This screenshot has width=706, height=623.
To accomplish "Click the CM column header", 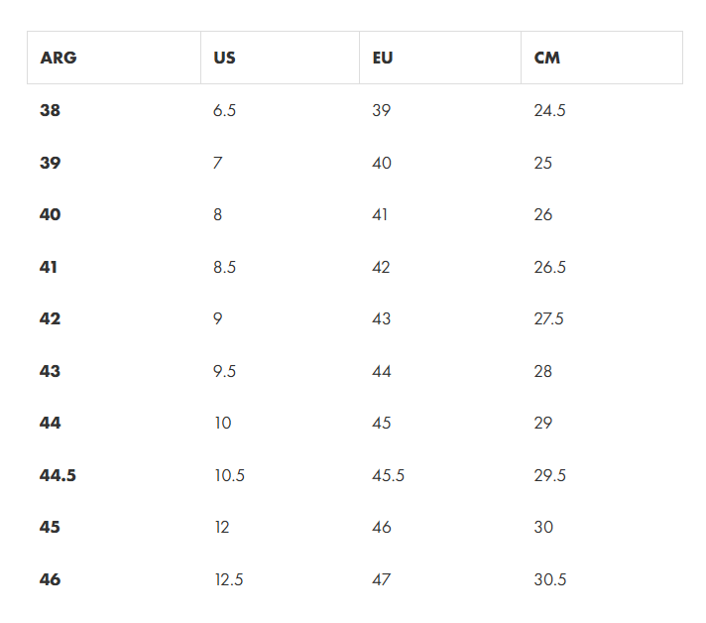I will [x=547, y=58].
